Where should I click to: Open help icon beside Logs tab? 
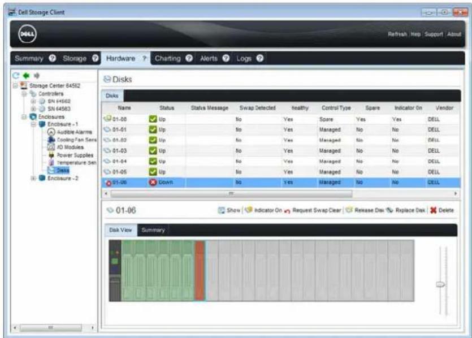pyautogui.click(x=260, y=58)
